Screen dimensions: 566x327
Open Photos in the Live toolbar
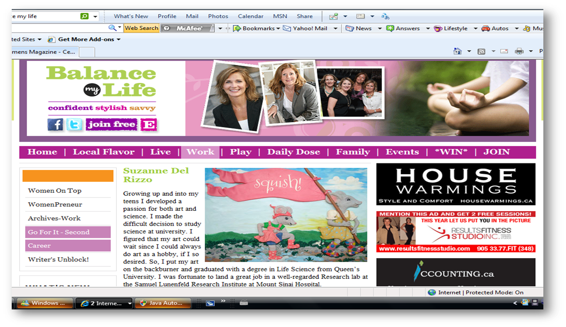coord(218,16)
